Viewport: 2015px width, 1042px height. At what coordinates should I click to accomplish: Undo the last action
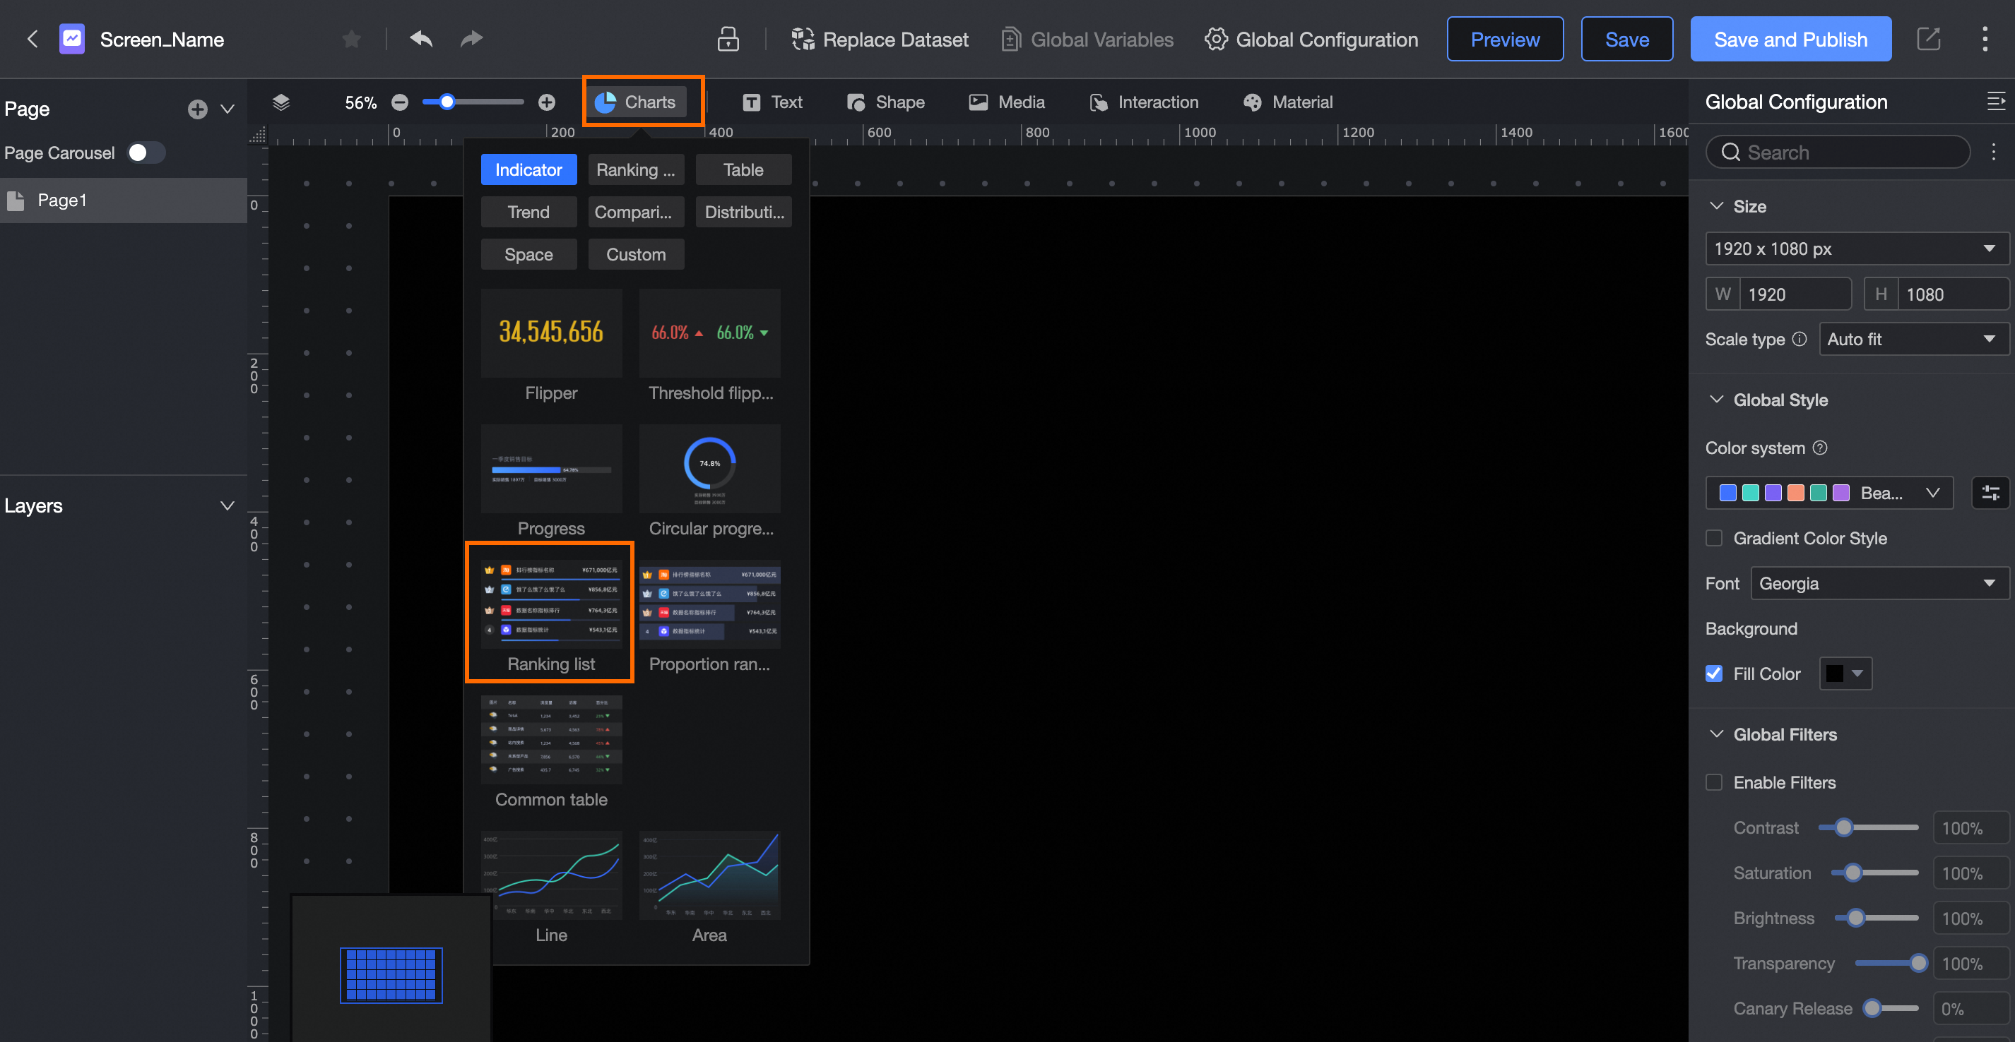421,38
